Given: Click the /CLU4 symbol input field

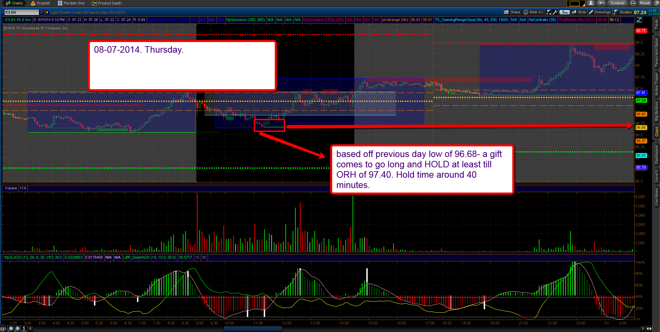Looking at the screenshot, I should [x=21, y=12].
